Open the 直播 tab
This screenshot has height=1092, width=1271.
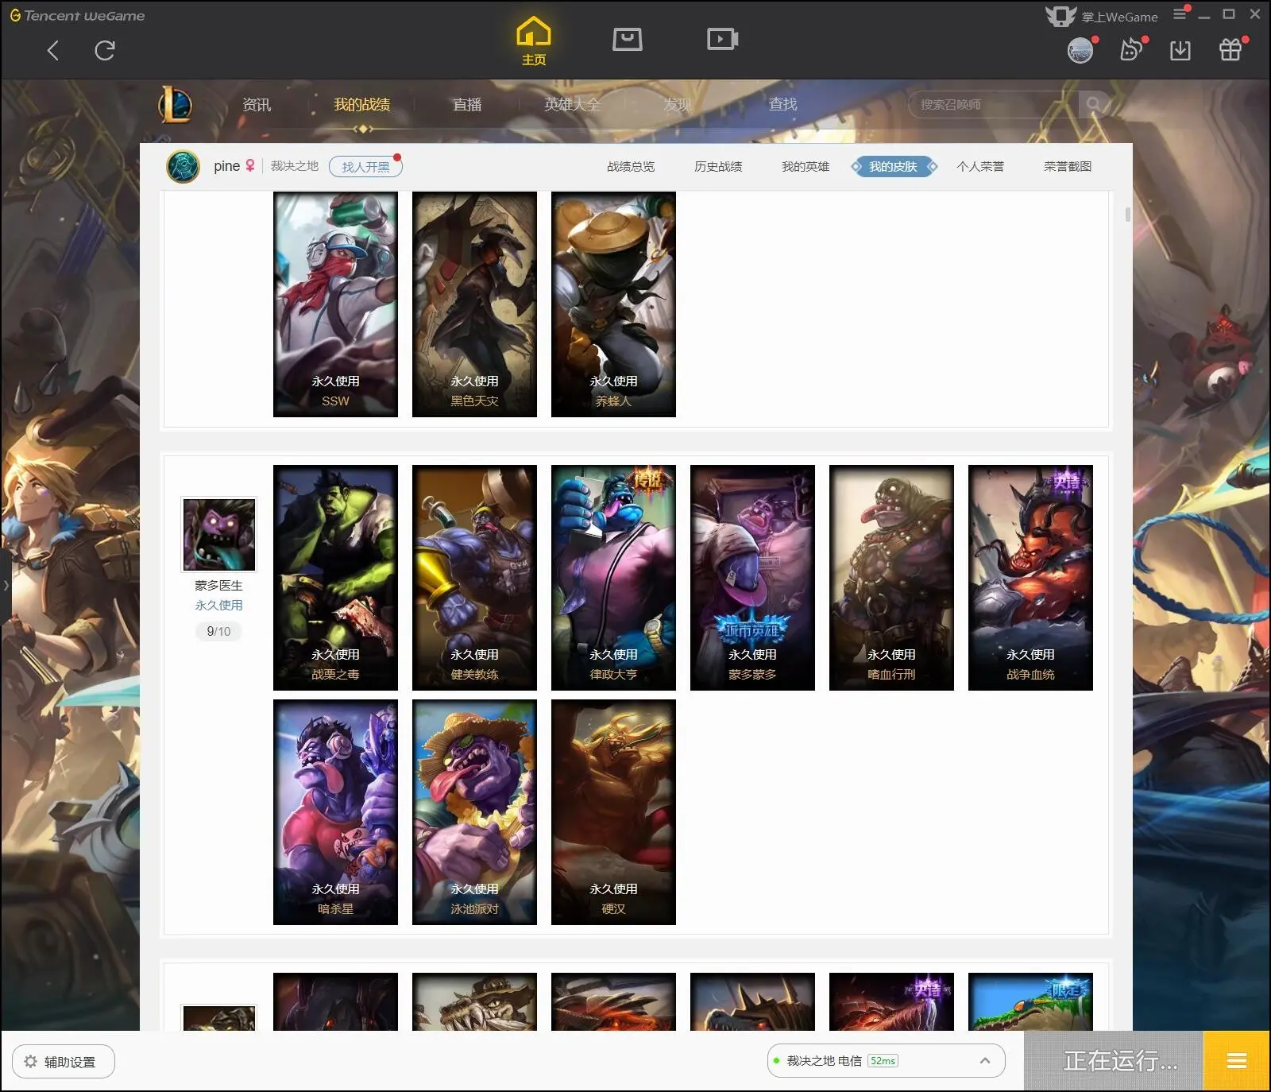(x=467, y=105)
